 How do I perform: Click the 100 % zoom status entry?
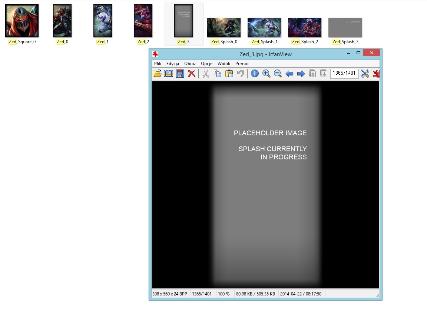(224, 294)
